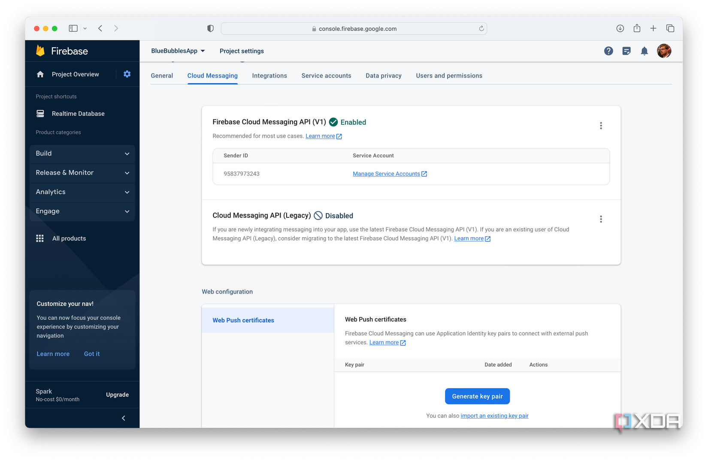
Task: Show Safari tab overview icon
Action: 670,28
